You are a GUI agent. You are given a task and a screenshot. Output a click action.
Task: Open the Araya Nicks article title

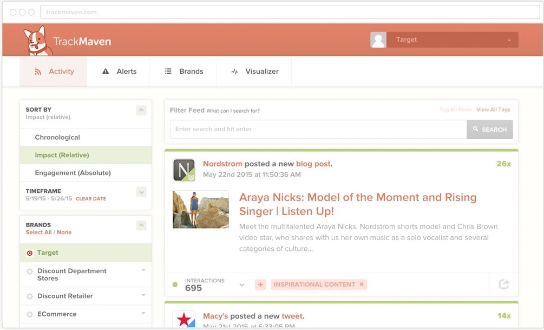(x=358, y=204)
